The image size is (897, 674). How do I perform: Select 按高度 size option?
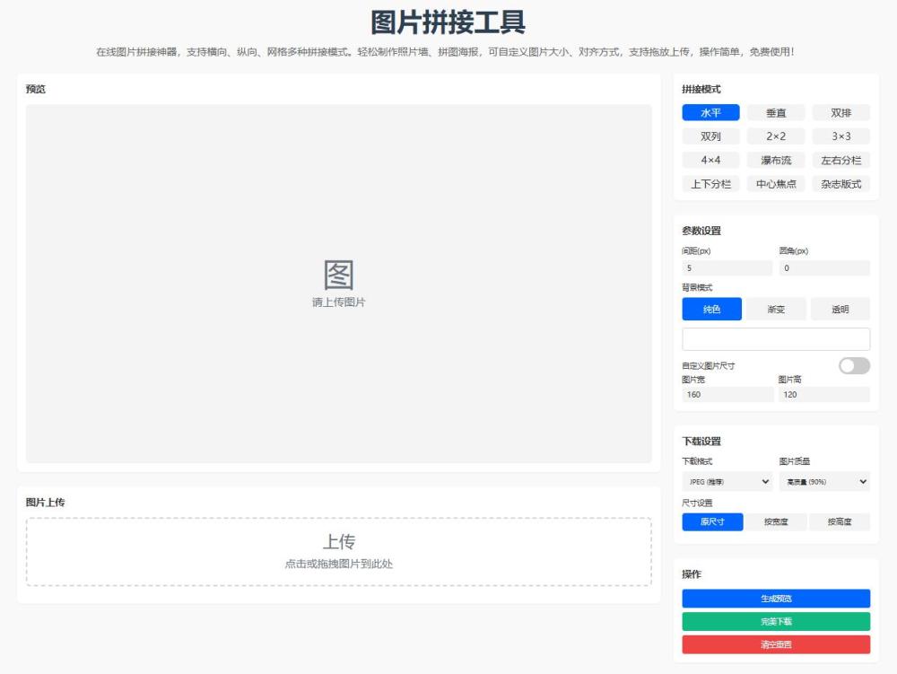[x=840, y=521]
